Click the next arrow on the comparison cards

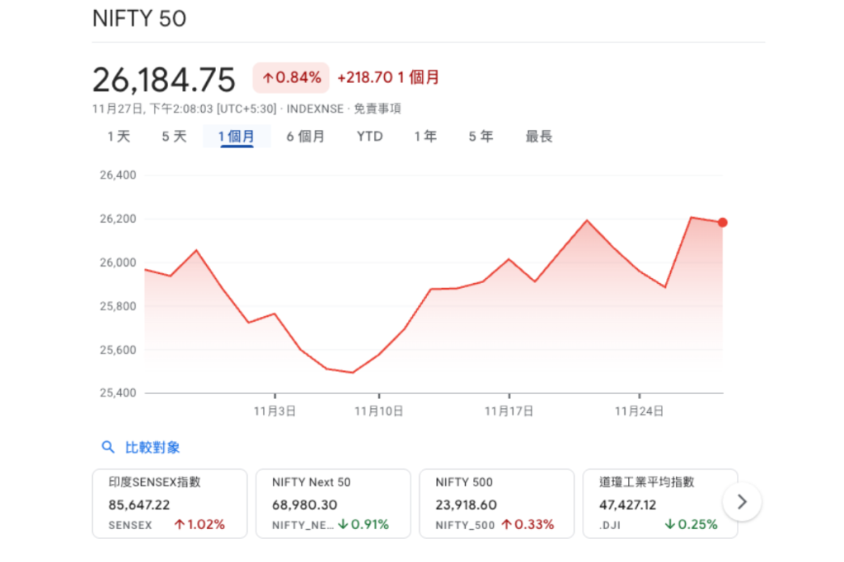pyautogui.click(x=743, y=503)
